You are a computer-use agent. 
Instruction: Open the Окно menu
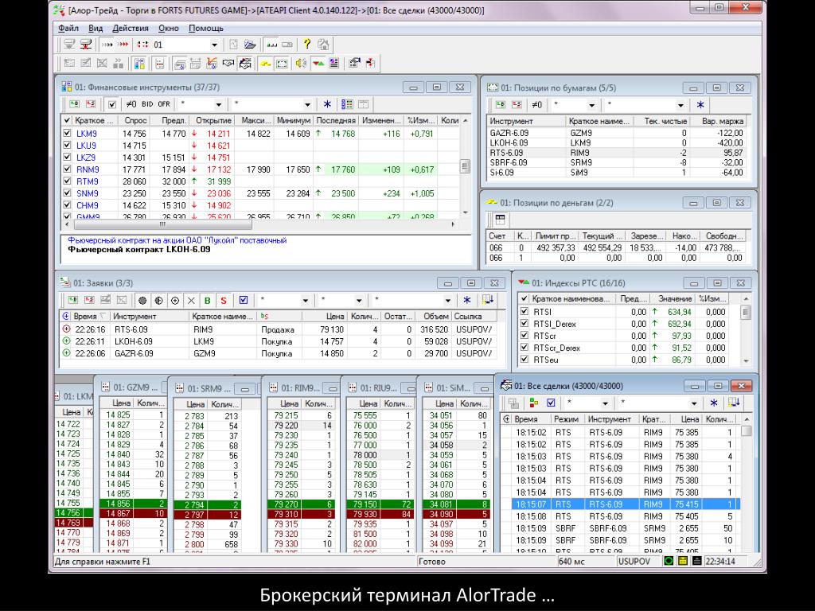tap(169, 28)
